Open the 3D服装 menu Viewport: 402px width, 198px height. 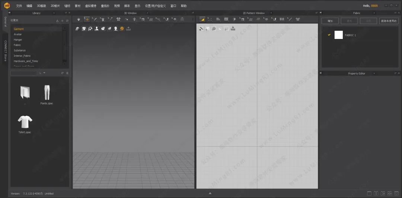click(x=41, y=6)
